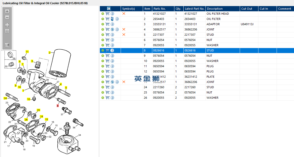Viewport: 294px width, 157px height.
Task: Toggle the thumbnail grid view in diagram toolbar
Action: 7,25
